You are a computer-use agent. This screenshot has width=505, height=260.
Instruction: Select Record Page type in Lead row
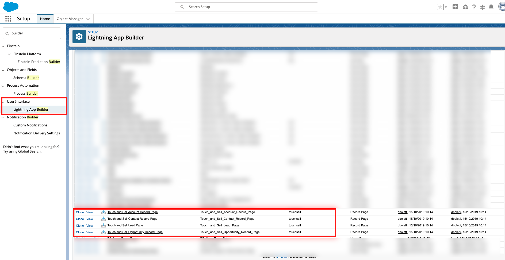(x=359, y=226)
